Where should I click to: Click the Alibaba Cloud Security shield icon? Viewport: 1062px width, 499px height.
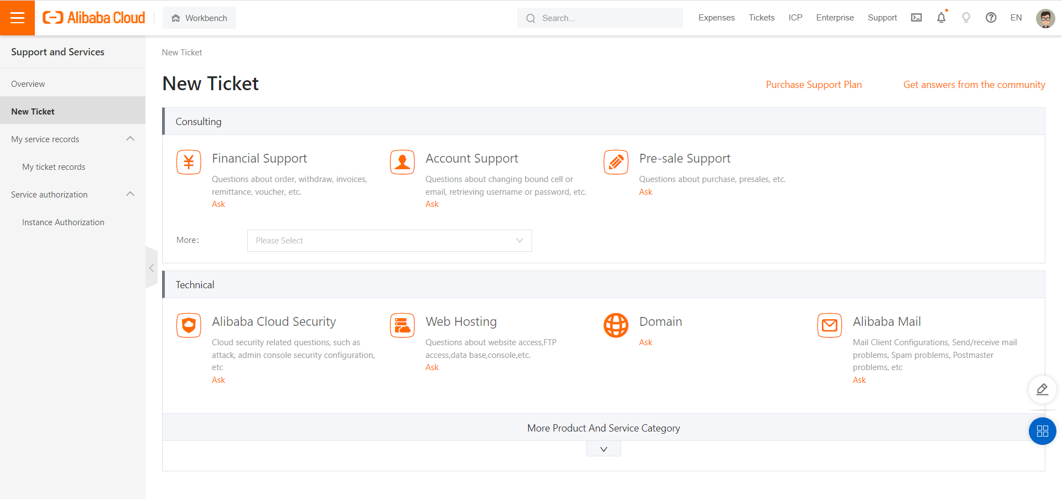pos(189,325)
